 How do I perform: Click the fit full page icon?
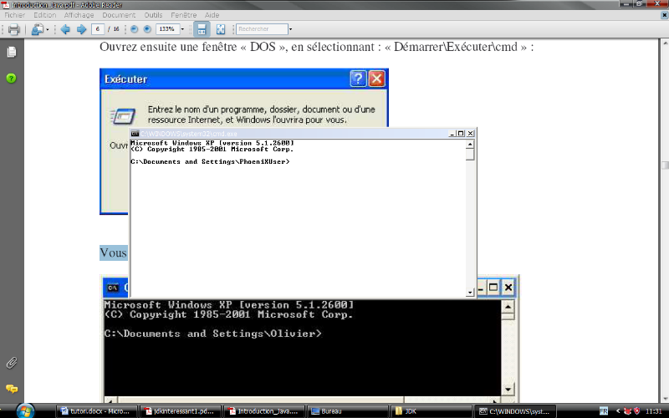point(221,29)
